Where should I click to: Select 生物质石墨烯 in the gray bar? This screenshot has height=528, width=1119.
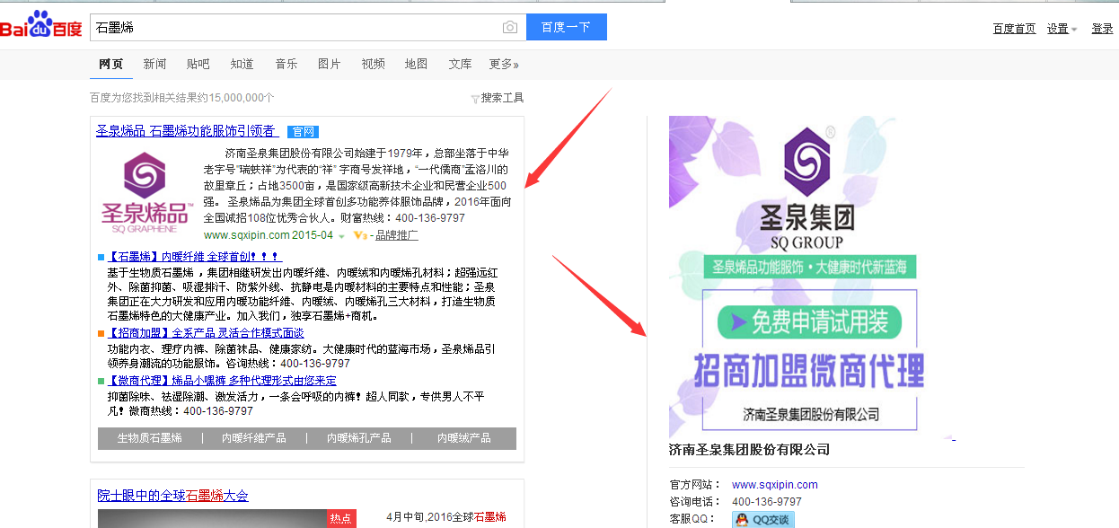click(x=150, y=438)
